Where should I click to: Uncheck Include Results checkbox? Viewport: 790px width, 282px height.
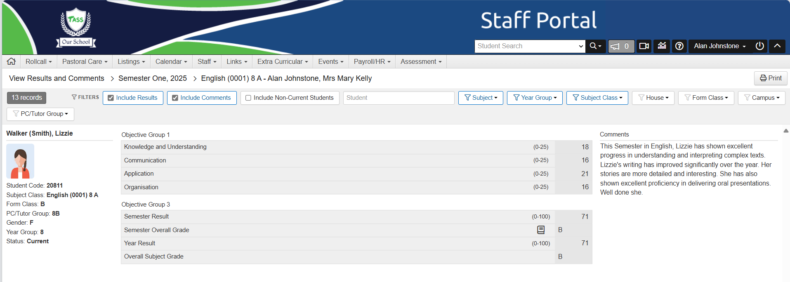pyautogui.click(x=111, y=98)
